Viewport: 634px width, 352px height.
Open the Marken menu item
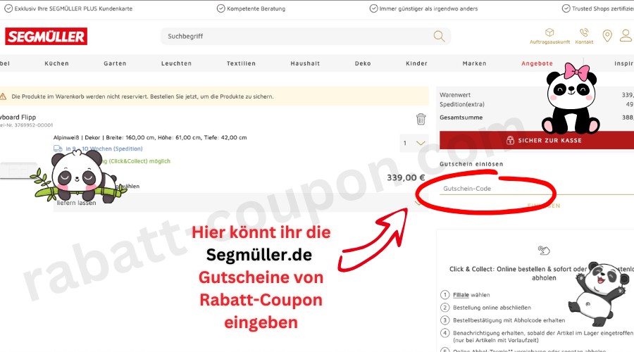coord(474,63)
